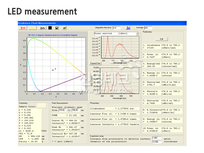The width and height of the screenshot is (204, 153).
Task: Click the Sample Color swatch
Action: coord(42,106)
